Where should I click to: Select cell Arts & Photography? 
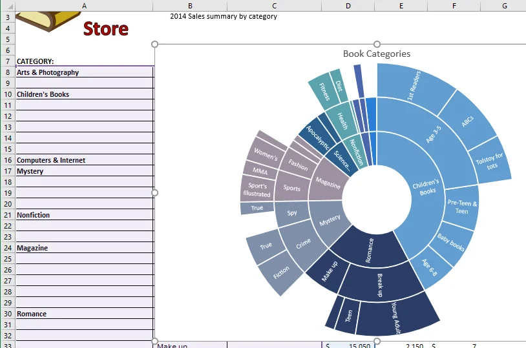tap(85, 72)
